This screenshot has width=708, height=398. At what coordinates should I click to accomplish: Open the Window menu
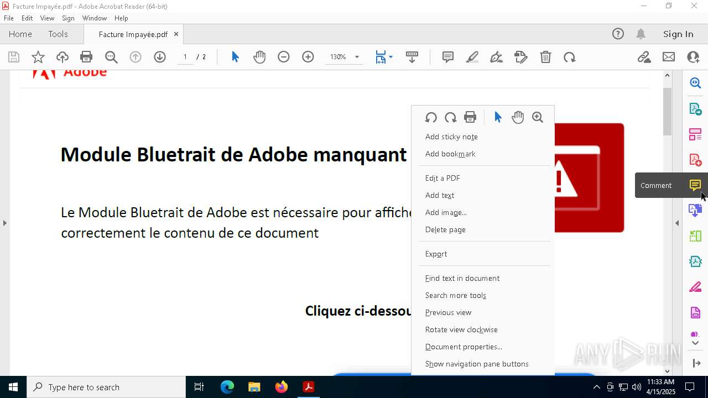(95, 18)
